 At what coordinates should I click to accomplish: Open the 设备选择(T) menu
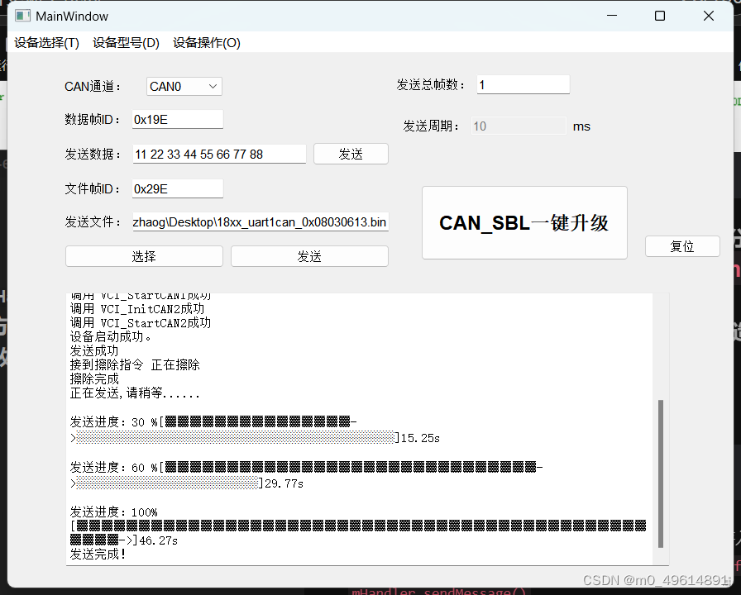click(x=45, y=42)
